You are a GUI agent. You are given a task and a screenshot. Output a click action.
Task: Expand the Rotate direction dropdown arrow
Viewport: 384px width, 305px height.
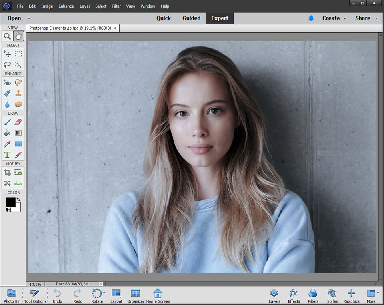coord(104,293)
